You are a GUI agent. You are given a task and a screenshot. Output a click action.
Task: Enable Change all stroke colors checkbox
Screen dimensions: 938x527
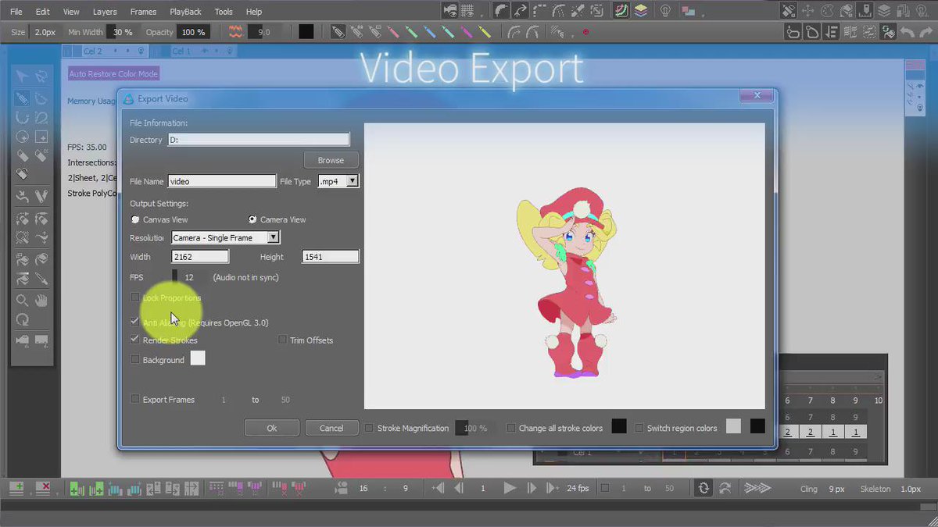[x=511, y=428]
